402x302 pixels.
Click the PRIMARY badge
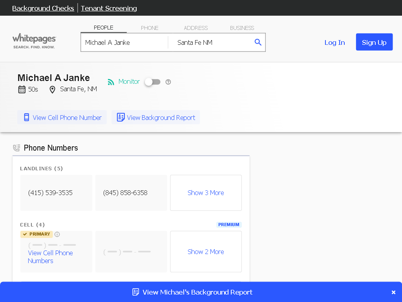pos(37,234)
